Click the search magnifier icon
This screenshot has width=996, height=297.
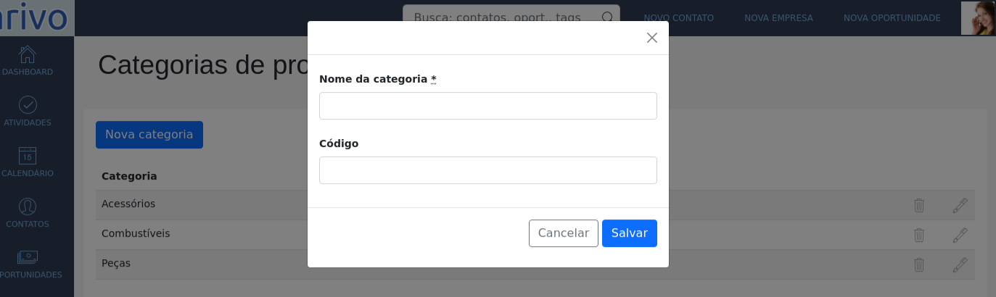(x=607, y=17)
